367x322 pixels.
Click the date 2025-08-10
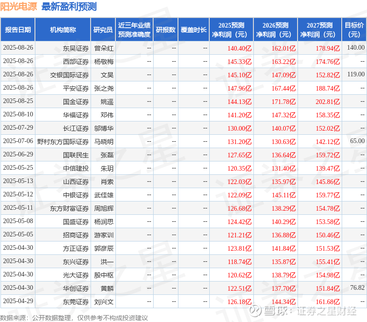(x=18, y=114)
